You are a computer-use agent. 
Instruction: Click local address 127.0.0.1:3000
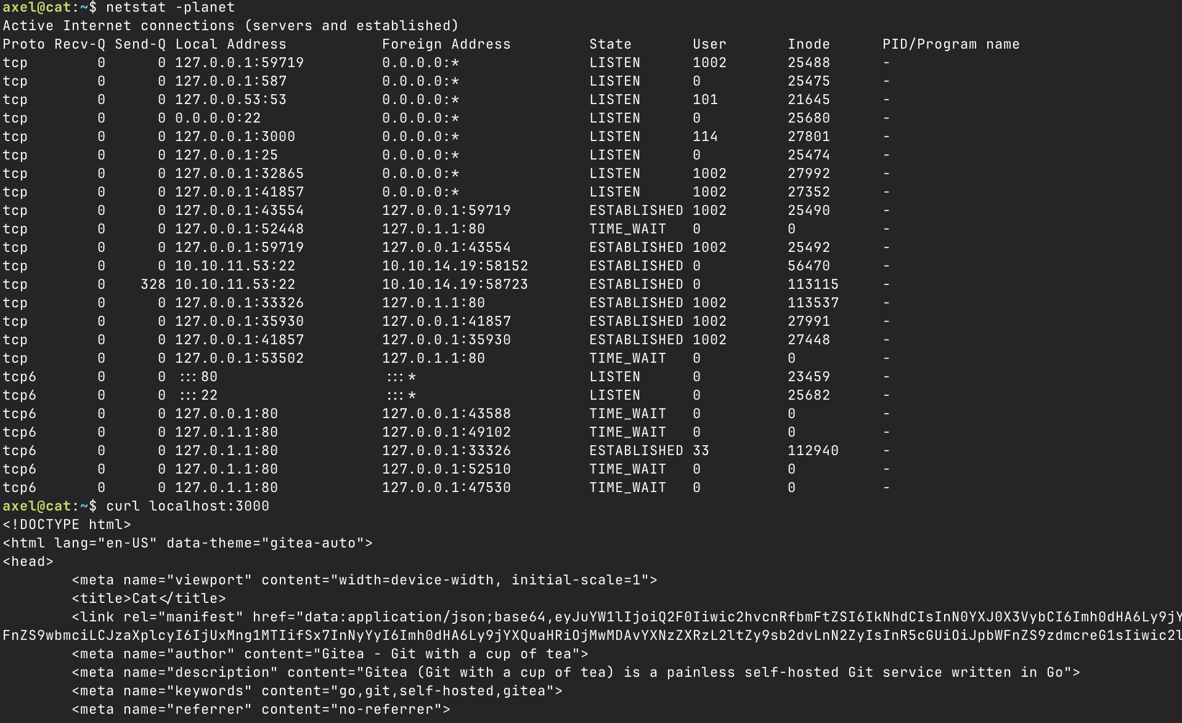[x=235, y=137]
